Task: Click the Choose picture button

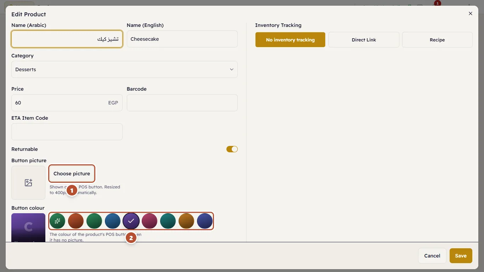Action: tap(72, 174)
